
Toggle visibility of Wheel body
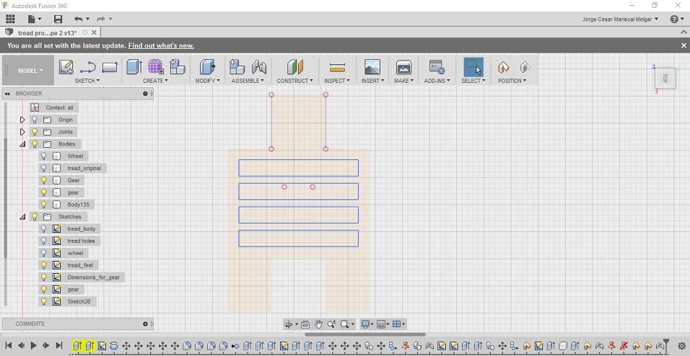[x=43, y=156]
